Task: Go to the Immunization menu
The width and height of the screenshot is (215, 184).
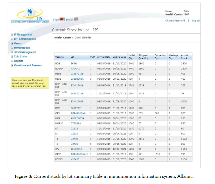Action: 22,48
